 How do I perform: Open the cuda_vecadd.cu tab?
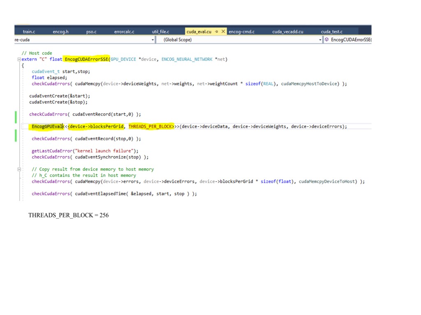287,32
